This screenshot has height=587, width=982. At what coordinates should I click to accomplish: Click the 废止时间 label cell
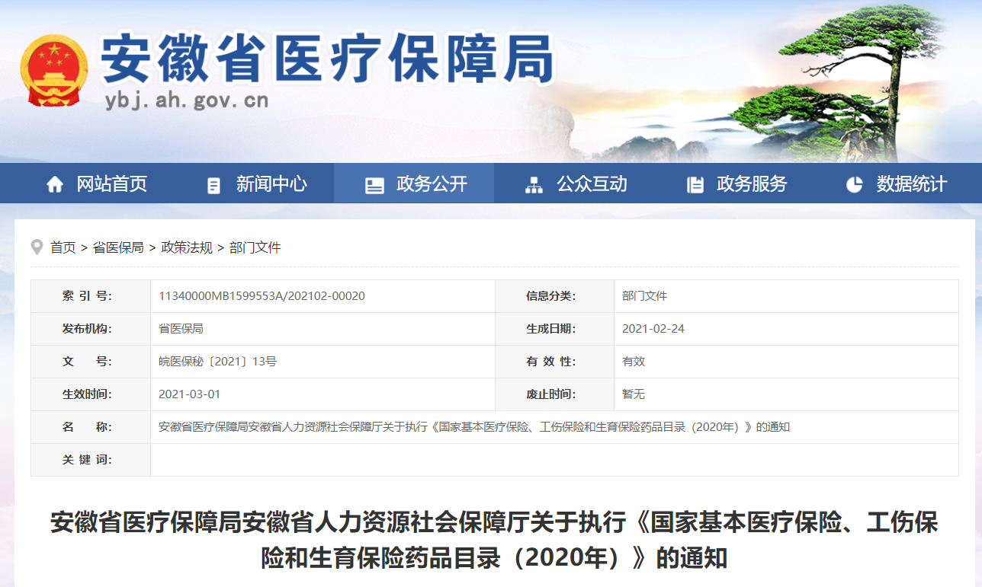tap(554, 394)
